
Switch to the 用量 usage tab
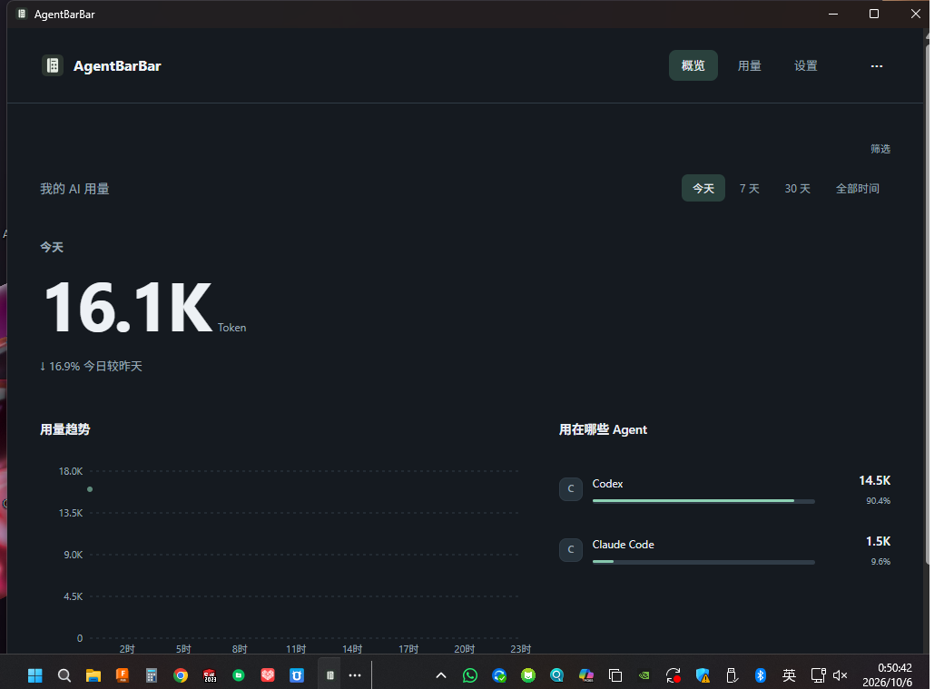[750, 65]
